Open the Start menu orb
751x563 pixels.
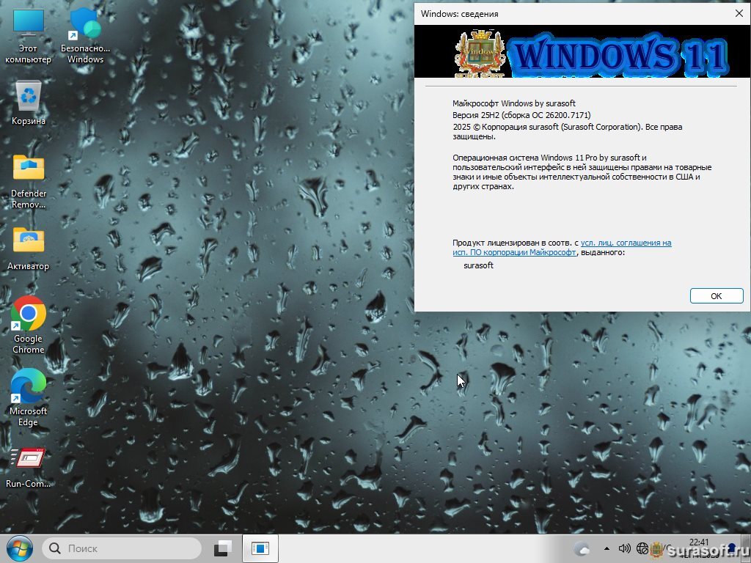[20, 548]
